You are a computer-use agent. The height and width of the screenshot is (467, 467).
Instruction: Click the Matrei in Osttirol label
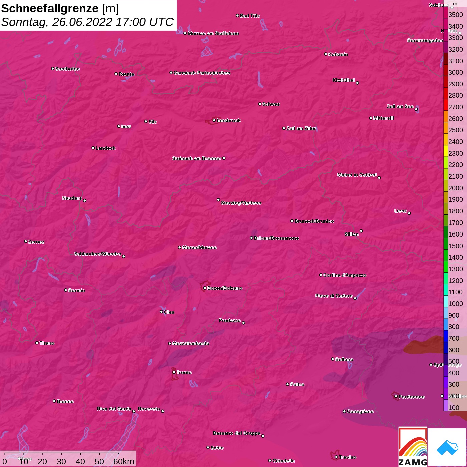357,175
